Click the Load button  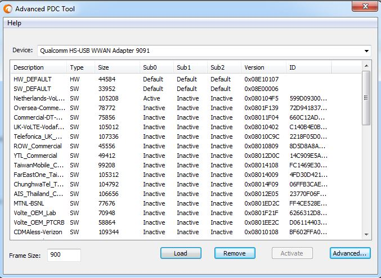pyautogui.click(x=181, y=253)
